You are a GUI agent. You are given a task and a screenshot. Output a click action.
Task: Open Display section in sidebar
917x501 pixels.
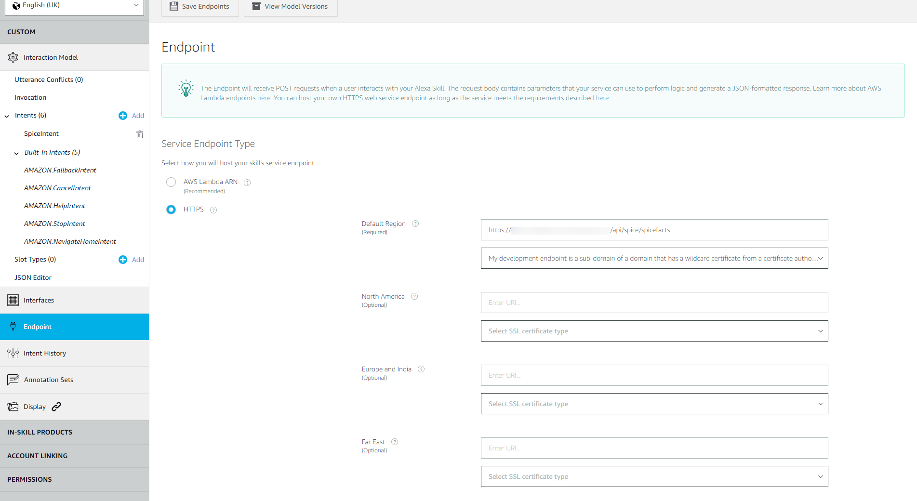(x=74, y=407)
